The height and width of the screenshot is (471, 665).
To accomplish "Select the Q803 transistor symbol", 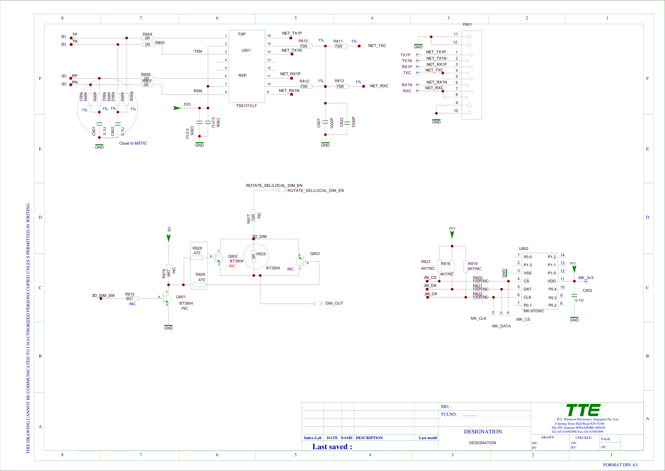I will (x=301, y=261).
